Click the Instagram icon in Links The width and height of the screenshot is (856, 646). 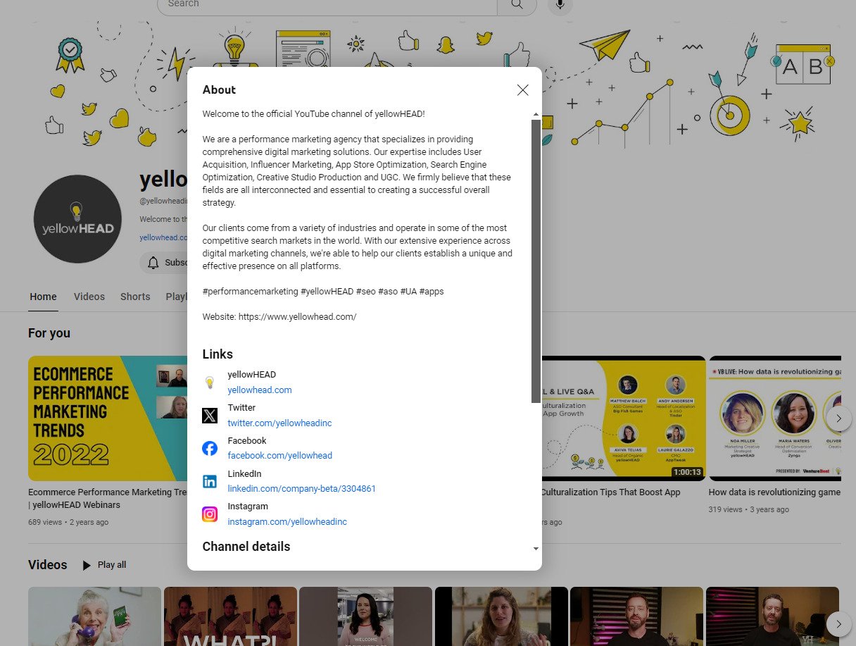pos(210,514)
